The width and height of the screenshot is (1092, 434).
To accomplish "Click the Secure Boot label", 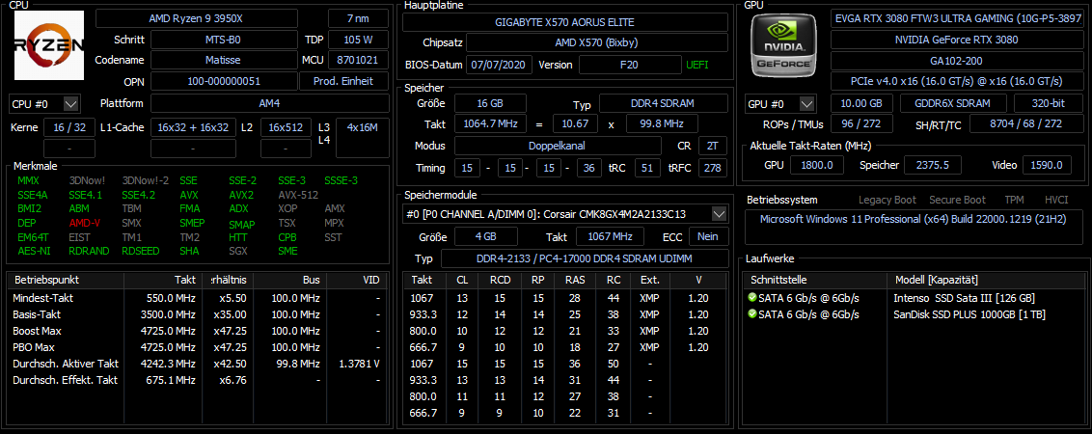I will [x=958, y=200].
